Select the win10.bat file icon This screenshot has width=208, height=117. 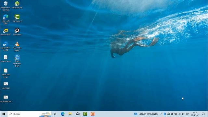pos(6,85)
